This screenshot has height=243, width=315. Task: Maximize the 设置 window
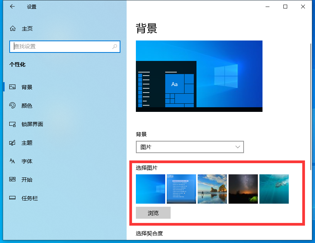tap(285, 7)
